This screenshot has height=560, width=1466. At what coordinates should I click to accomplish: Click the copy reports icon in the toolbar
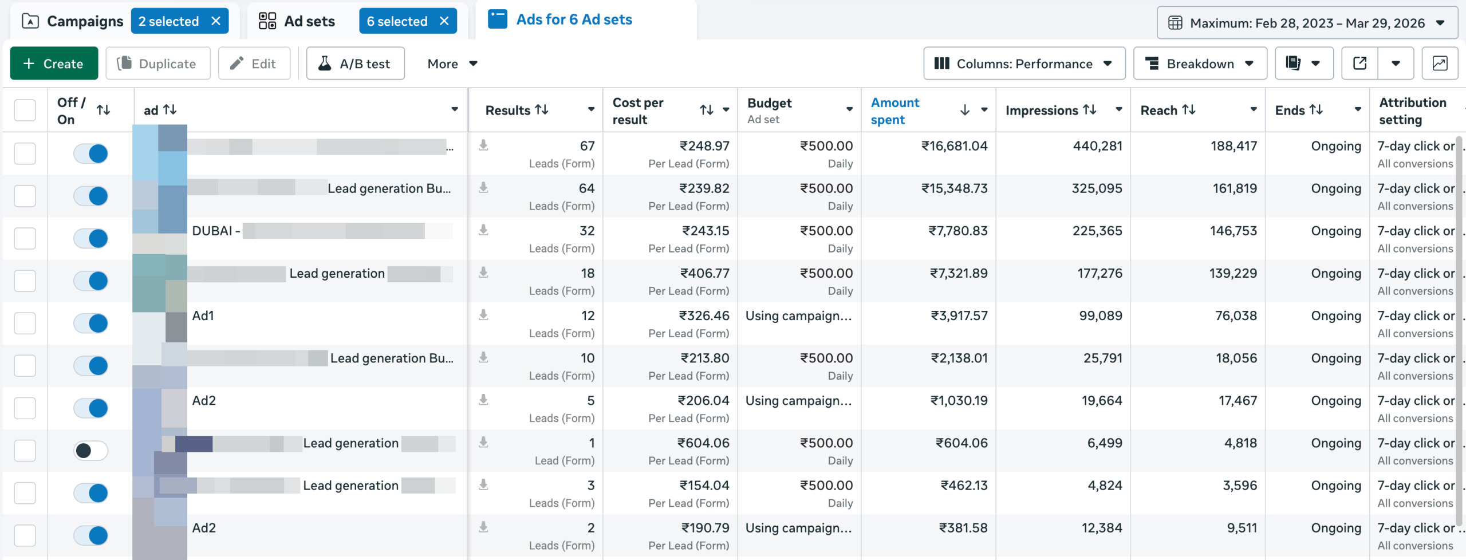pos(1294,63)
